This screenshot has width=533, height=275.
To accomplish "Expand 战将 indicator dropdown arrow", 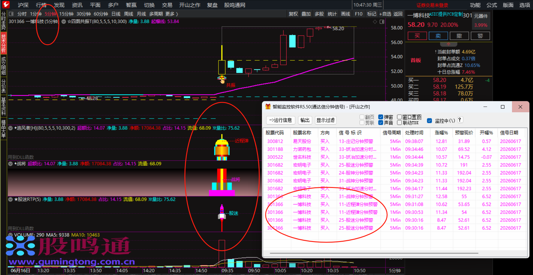I will click(x=11, y=164).
